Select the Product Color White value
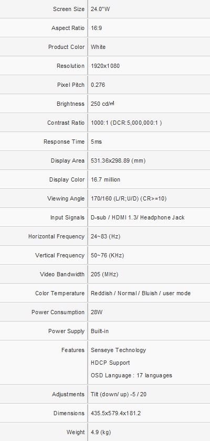 tap(98, 47)
